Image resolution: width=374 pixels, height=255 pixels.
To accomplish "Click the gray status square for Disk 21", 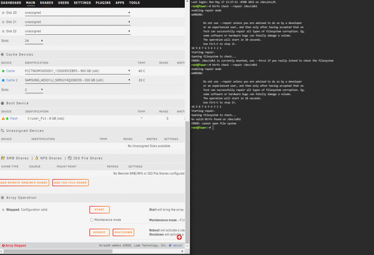I will (3, 22).
